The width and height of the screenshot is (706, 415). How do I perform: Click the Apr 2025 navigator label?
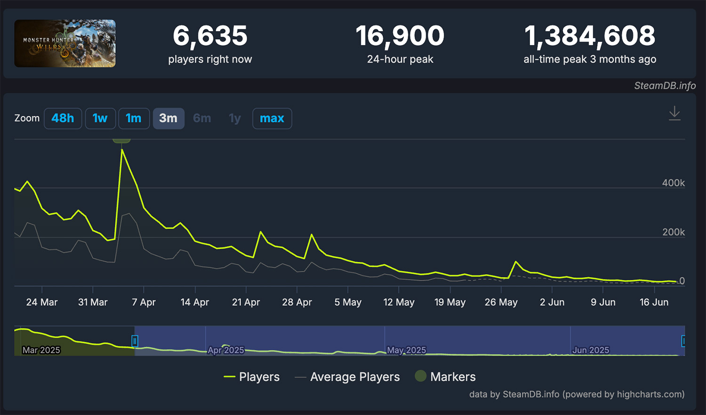click(x=226, y=350)
